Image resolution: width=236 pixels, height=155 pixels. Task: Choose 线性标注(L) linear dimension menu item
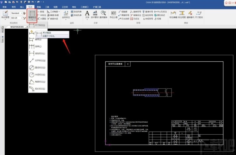(x=38, y=53)
